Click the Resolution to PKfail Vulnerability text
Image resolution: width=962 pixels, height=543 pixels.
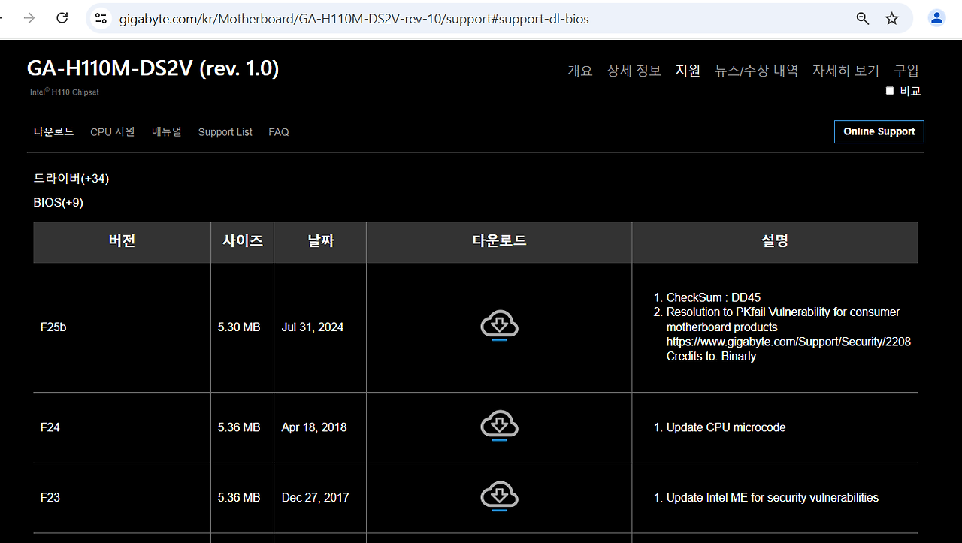[x=783, y=319]
